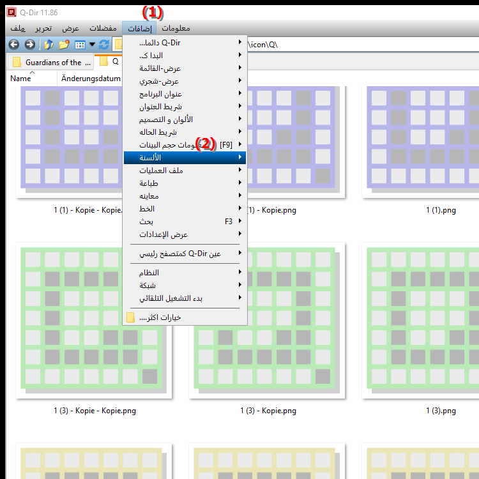Sort by the Änderungsdatum column header
Viewport: 479px width, 479px height.
(91, 79)
